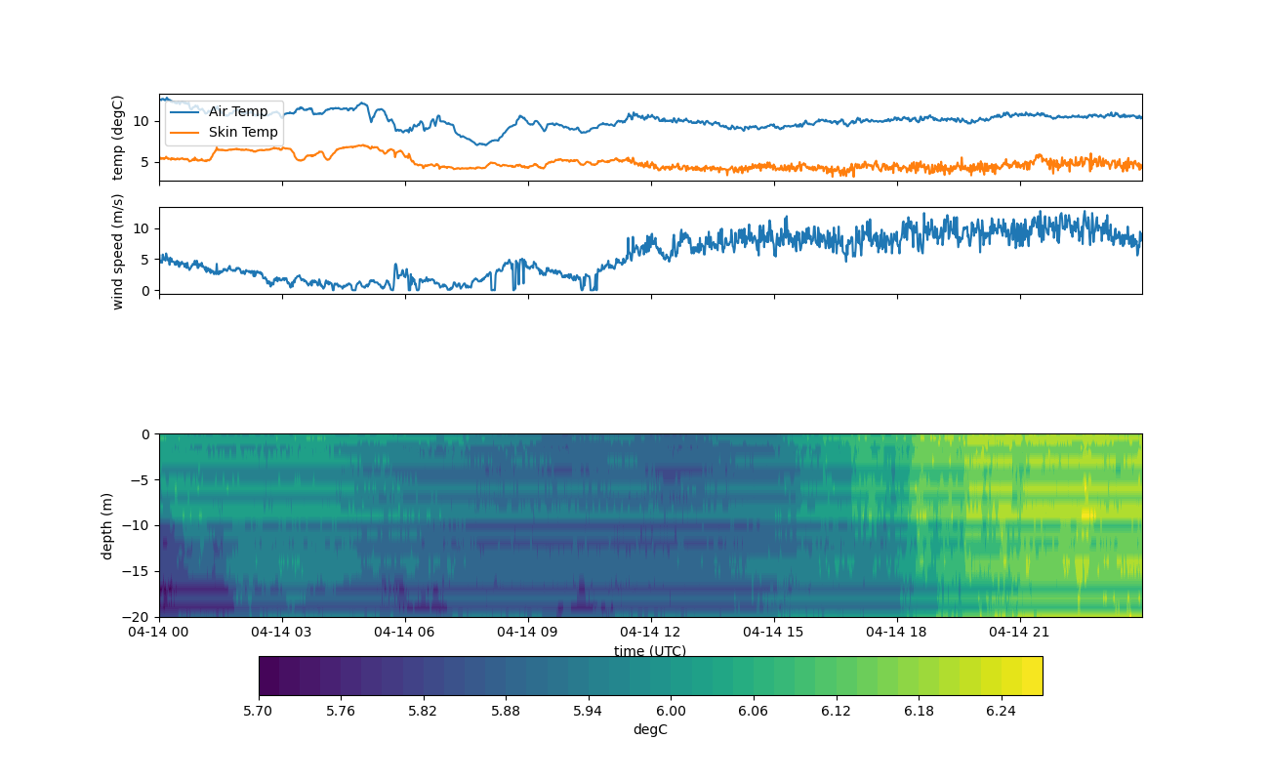Select the 'depth (m)' y-axis label

point(106,525)
